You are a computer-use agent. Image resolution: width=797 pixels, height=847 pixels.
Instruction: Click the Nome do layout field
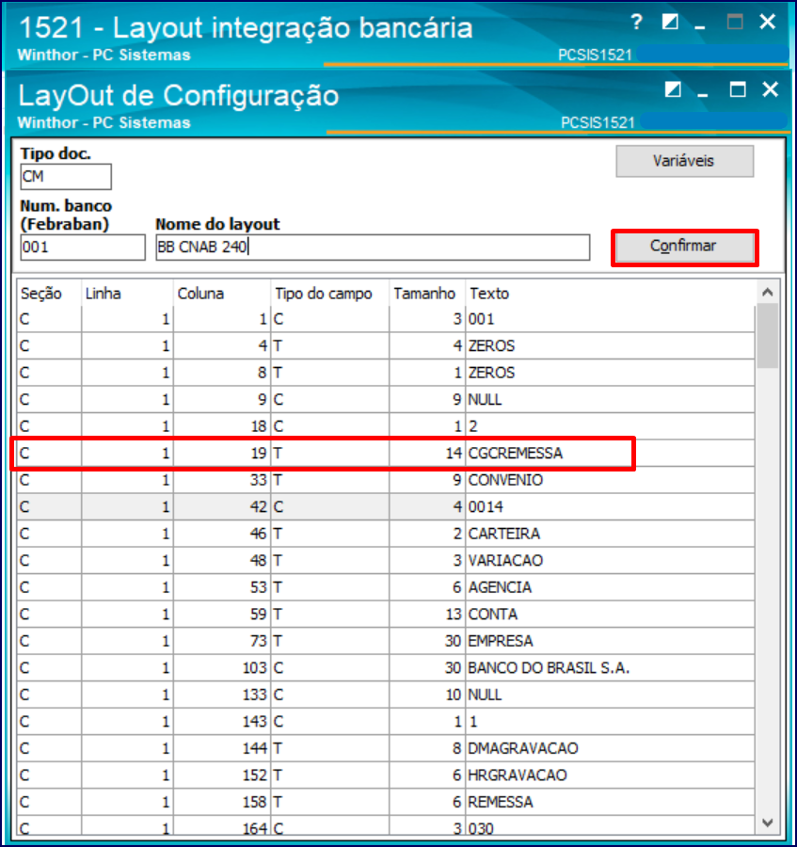point(373,248)
